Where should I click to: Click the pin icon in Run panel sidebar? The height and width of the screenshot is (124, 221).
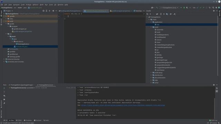coord(4,103)
